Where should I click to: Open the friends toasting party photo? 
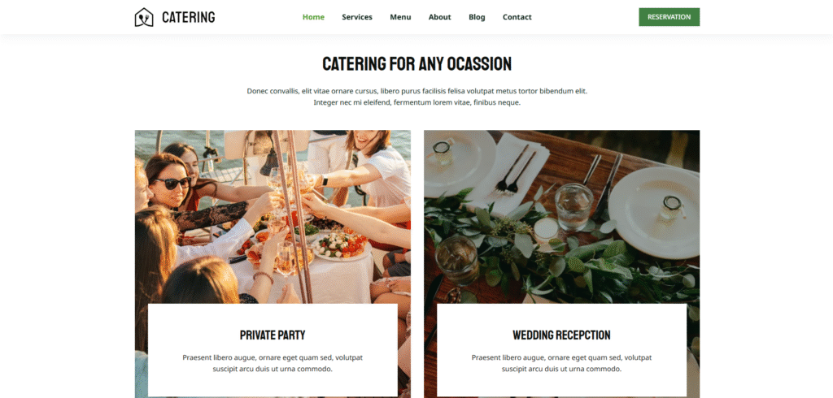(x=273, y=217)
